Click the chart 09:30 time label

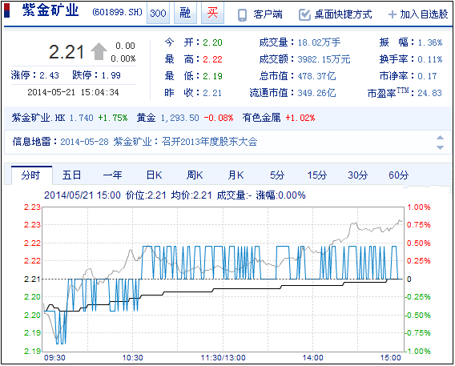tap(54, 357)
